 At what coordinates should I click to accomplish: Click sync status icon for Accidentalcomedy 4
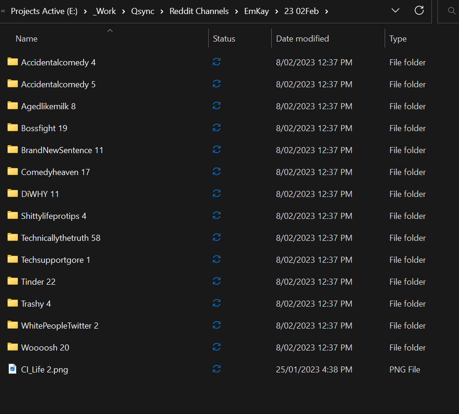pyautogui.click(x=217, y=62)
